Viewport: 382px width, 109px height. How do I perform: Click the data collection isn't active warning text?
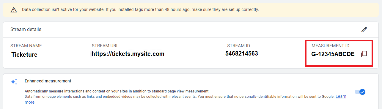(140, 9)
